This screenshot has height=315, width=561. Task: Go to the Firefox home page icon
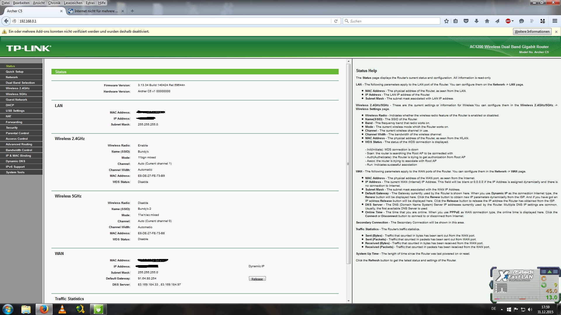click(487, 21)
